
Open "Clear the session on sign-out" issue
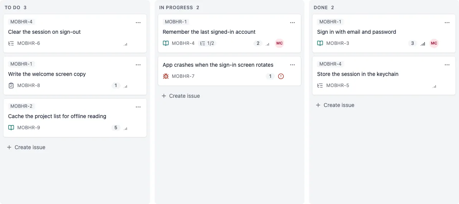click(45, 32)
